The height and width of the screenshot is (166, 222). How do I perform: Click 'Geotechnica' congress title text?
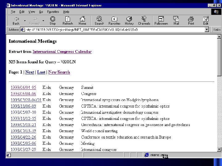click(135, 125)
